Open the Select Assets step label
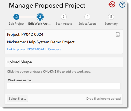The width and height of the screenshot is (131, 111). point(87,24)
